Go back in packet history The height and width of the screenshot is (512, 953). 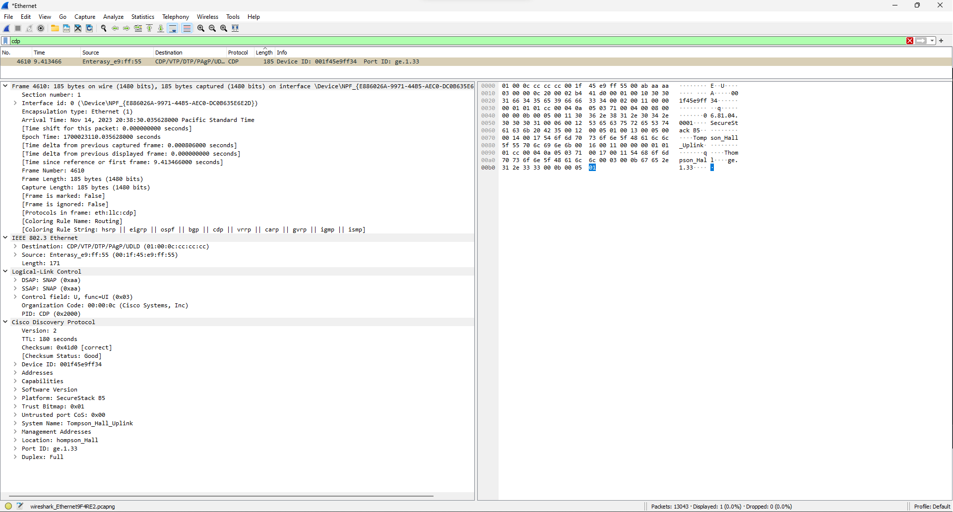(x=115, y=28)
